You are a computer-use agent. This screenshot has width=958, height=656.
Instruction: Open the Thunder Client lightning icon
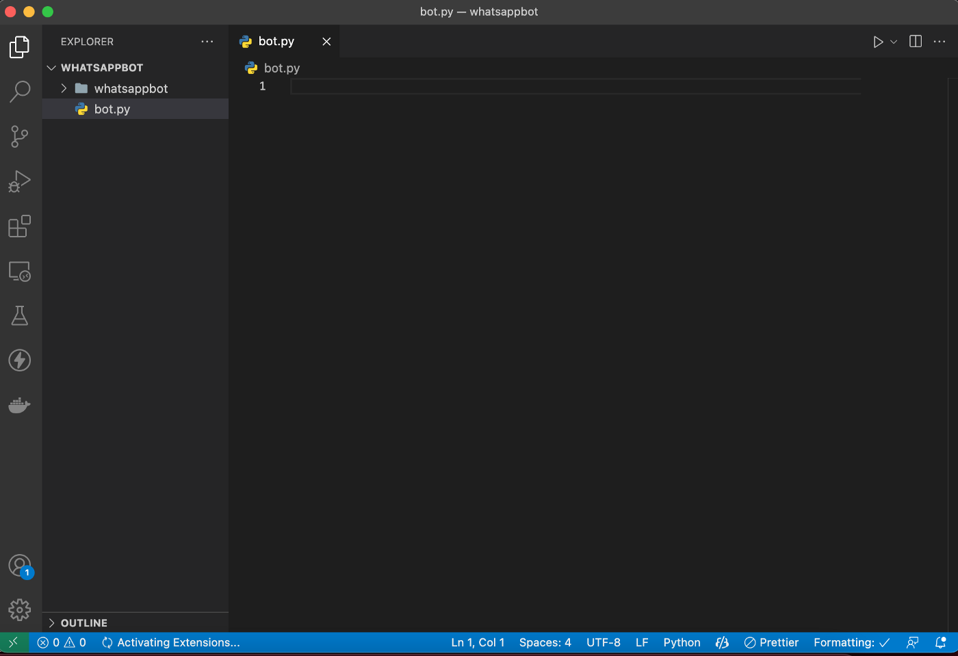point(20,360)
